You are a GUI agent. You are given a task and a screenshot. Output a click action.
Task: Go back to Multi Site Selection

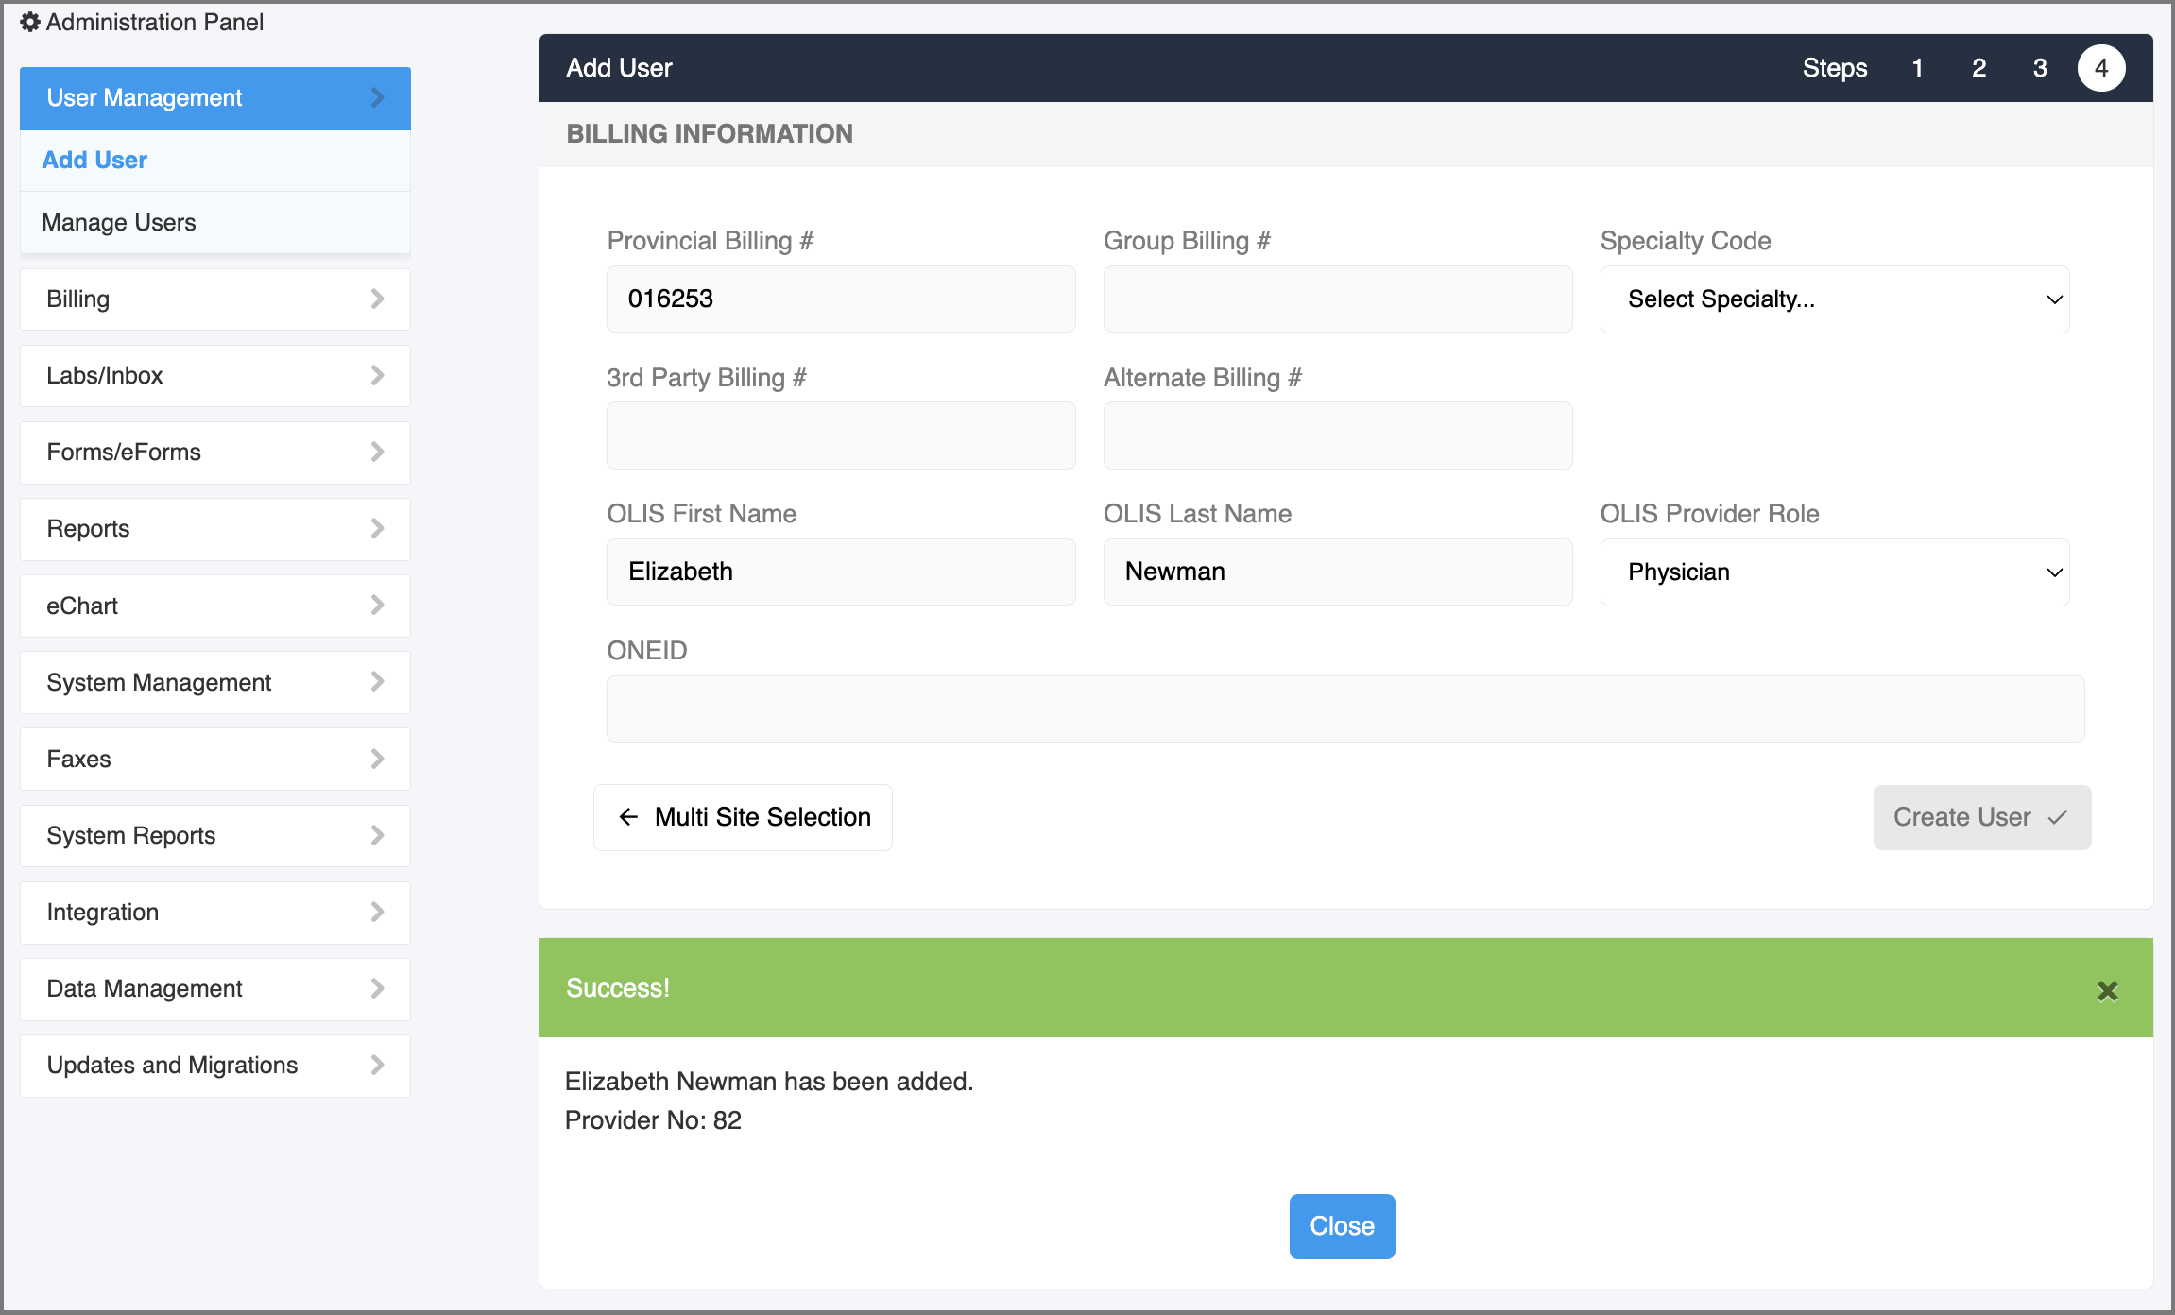click(x=743, y=817)
